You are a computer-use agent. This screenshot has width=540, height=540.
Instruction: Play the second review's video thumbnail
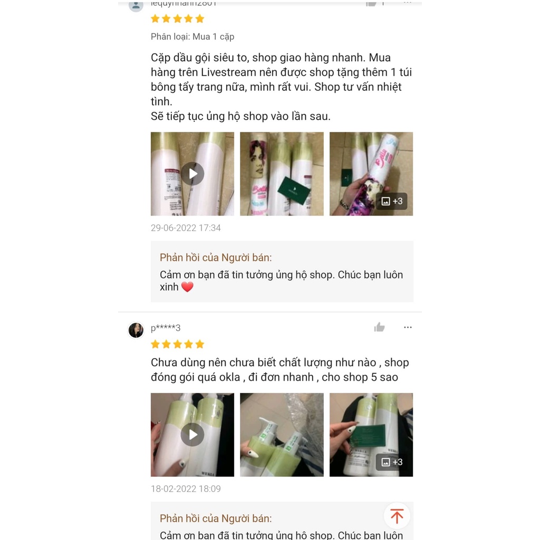(x=192, y=435)
